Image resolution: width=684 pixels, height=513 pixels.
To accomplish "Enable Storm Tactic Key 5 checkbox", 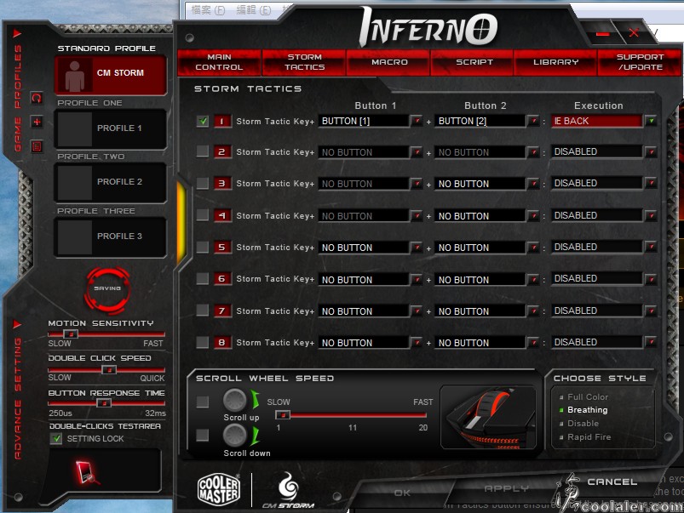I will [203, 247].
